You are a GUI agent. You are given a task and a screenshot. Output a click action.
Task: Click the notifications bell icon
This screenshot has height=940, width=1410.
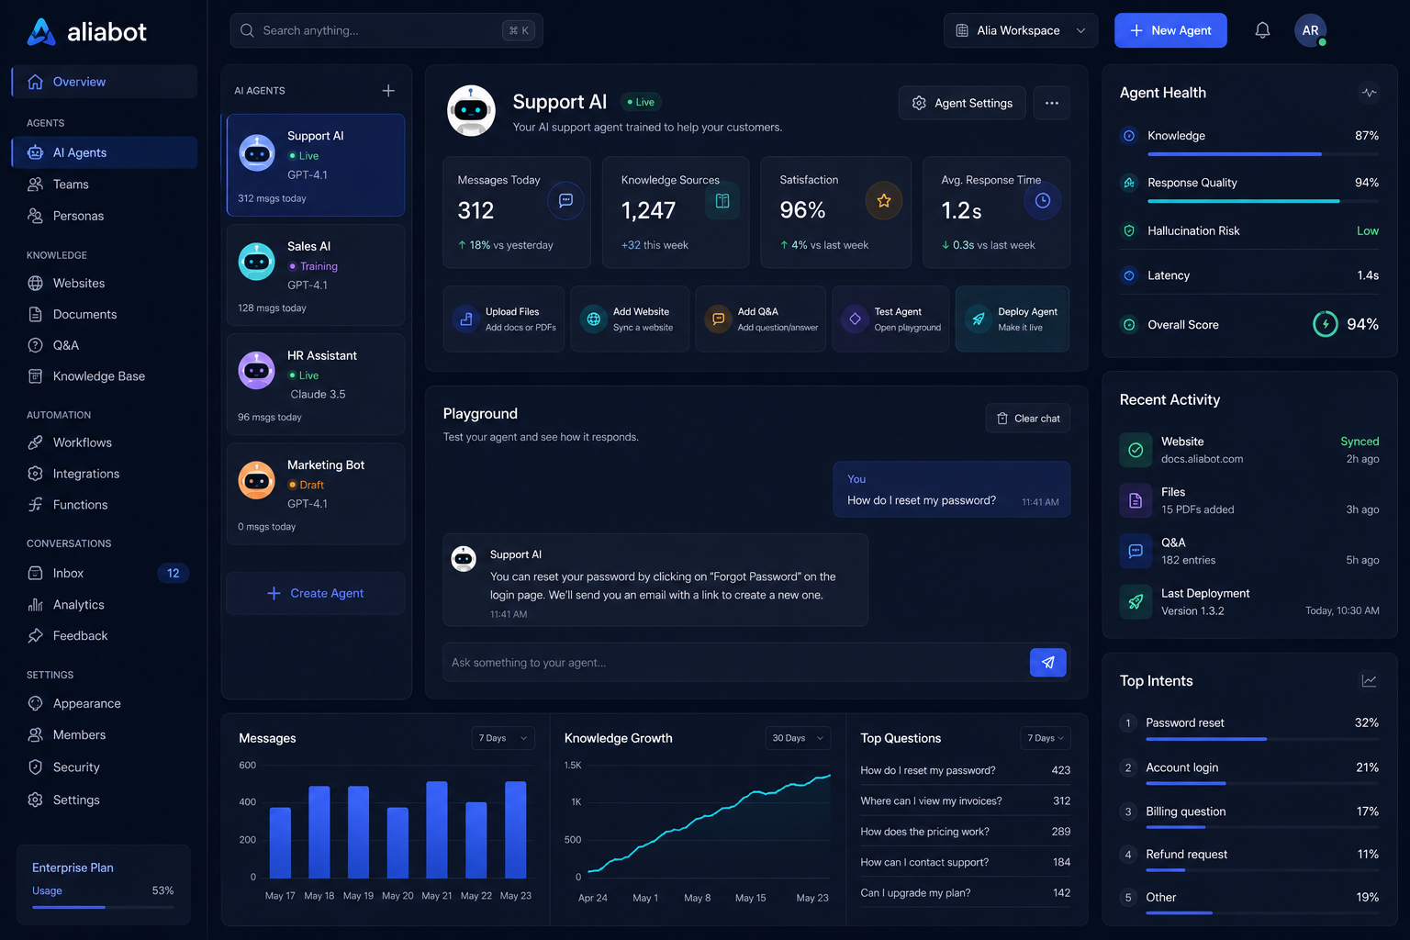(1262, 30)
